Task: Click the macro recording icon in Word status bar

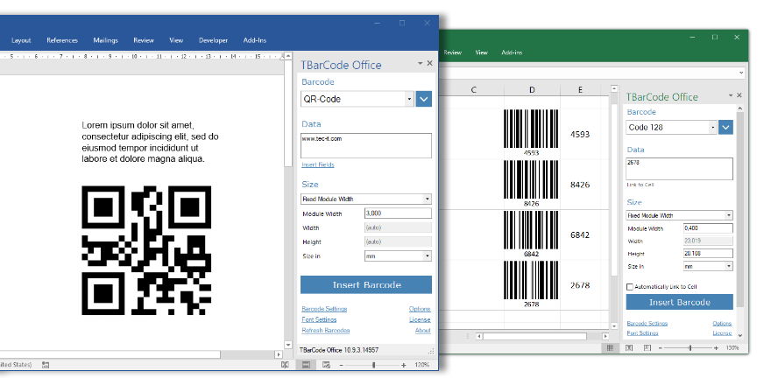Action: (46, 365)
